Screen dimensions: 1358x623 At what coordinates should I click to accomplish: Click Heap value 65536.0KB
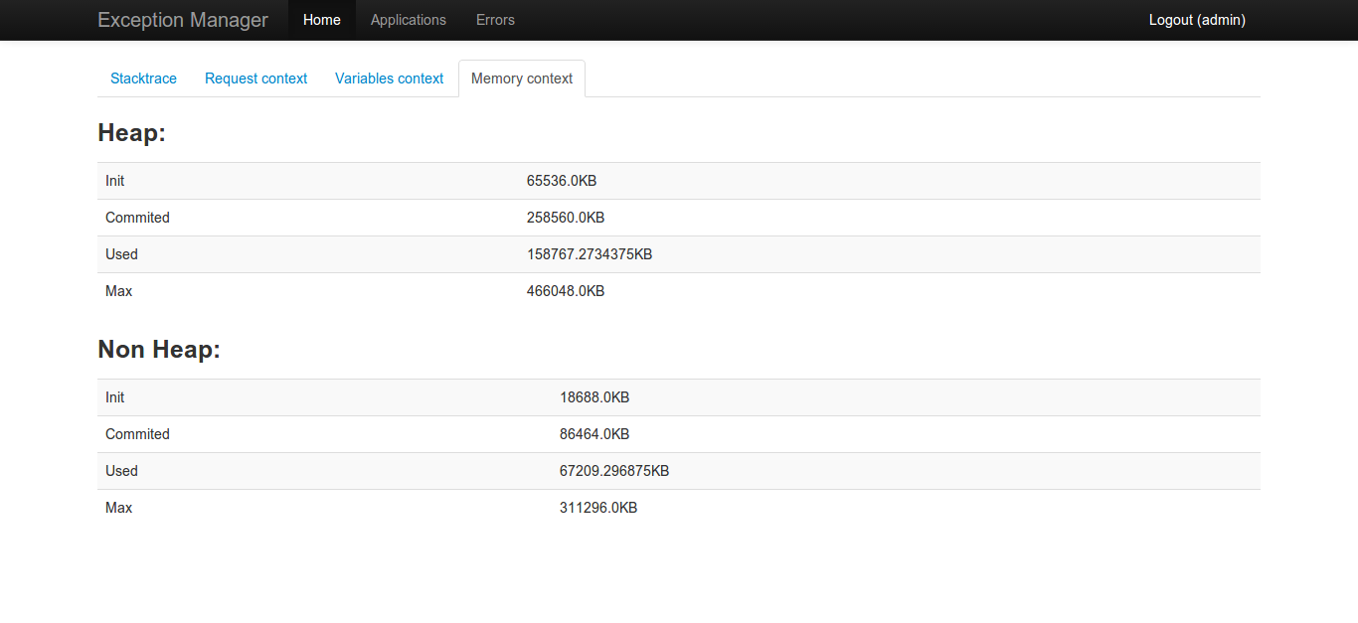(x=562, y=181)
